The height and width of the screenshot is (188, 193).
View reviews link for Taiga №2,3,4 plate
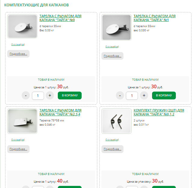(18, 139)
